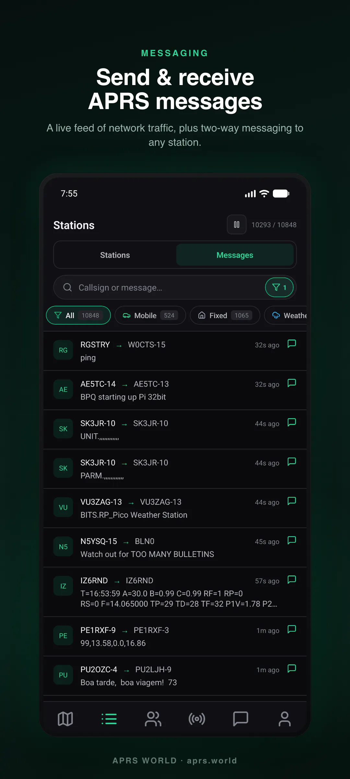Open Boa tarde, boa viagem! 73 message

[x=129, y=682]
